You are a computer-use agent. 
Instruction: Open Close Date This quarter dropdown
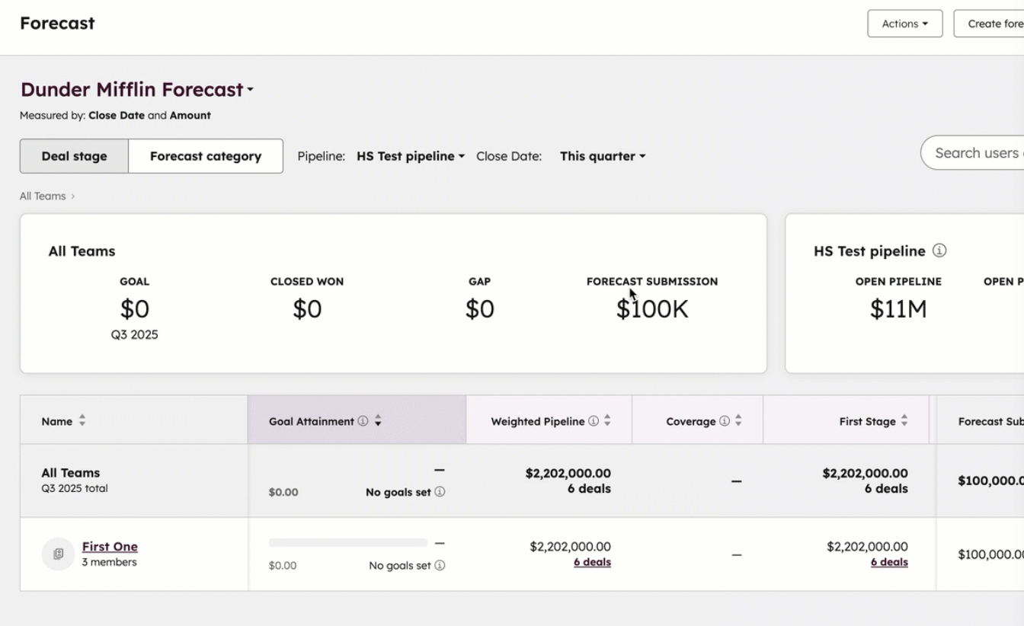(603, 156)
